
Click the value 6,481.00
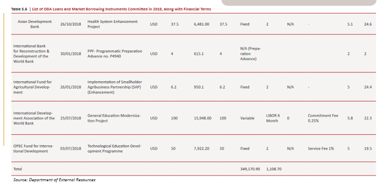[202, 24]
